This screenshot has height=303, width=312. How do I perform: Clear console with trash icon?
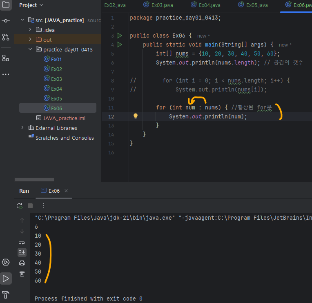(x=22, y=274)
